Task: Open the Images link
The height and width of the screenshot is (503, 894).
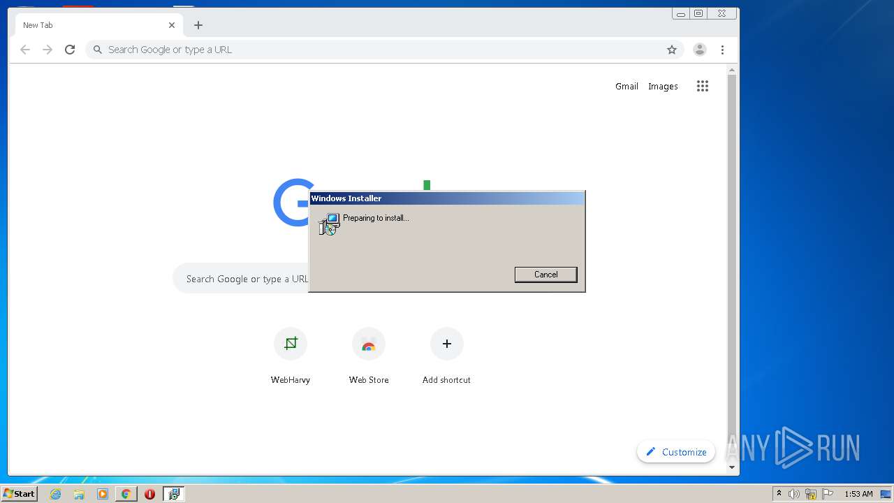Action: [663, 87]
